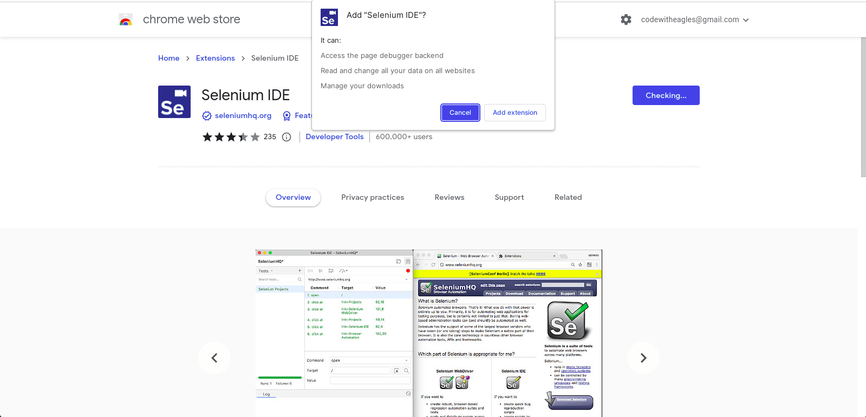Click the 'Access the page debugger backend' text
Screen dimensions: 866x417
(x=382, y=55)
